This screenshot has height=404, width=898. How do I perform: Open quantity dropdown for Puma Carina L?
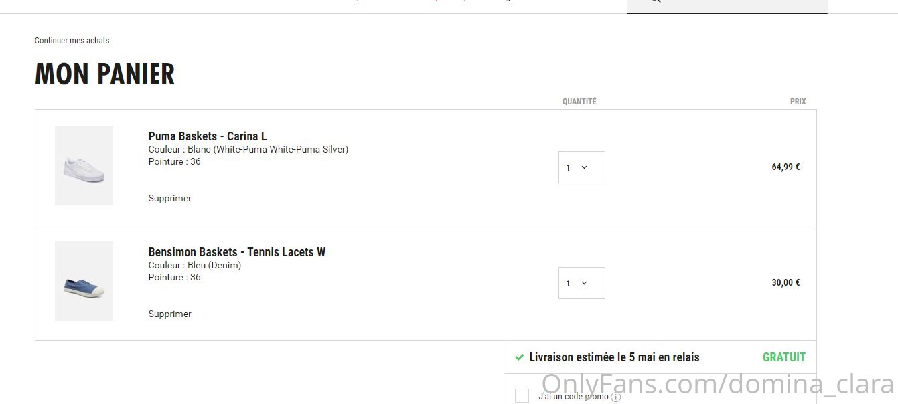[x=582, y=167]
